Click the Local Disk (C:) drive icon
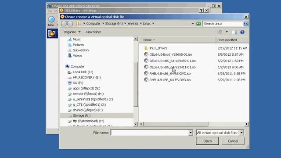The width and height of the screenshot is (281, 158). coord(69,72)
